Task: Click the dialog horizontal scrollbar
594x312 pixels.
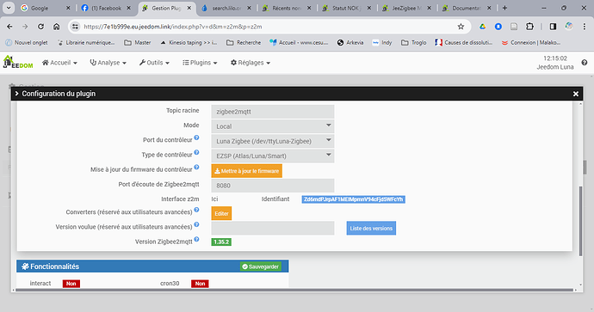Action: (294, 290)
